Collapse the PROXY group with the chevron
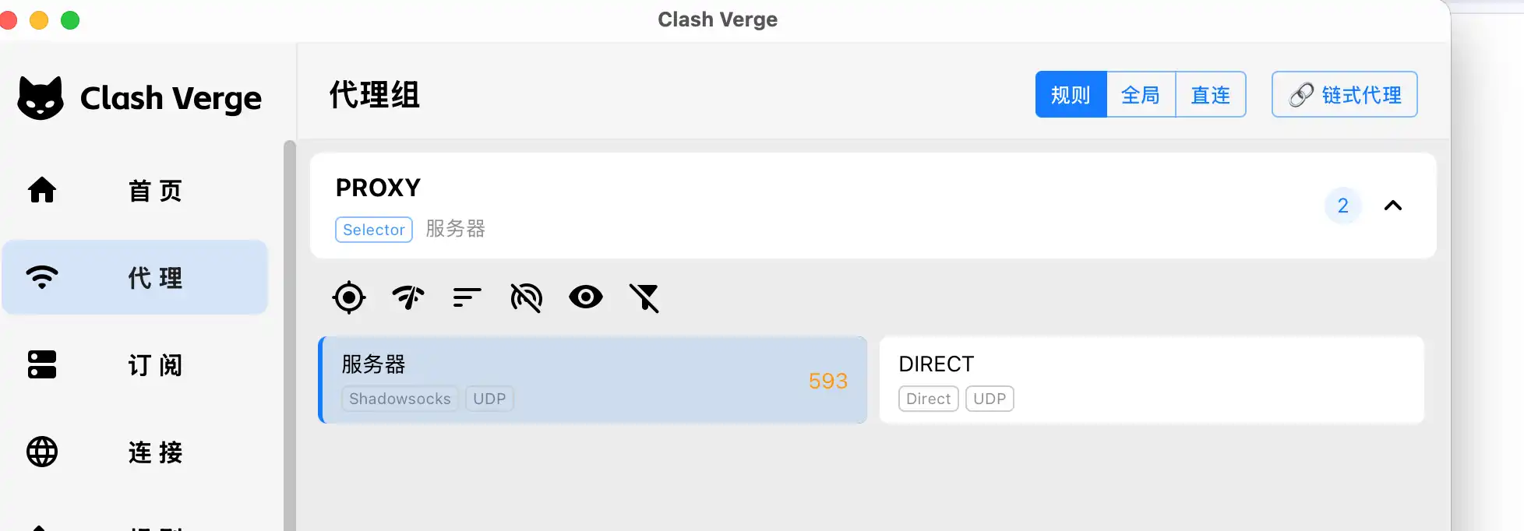This screenshot has height=531, width=1524. (x=1394, y=206)
